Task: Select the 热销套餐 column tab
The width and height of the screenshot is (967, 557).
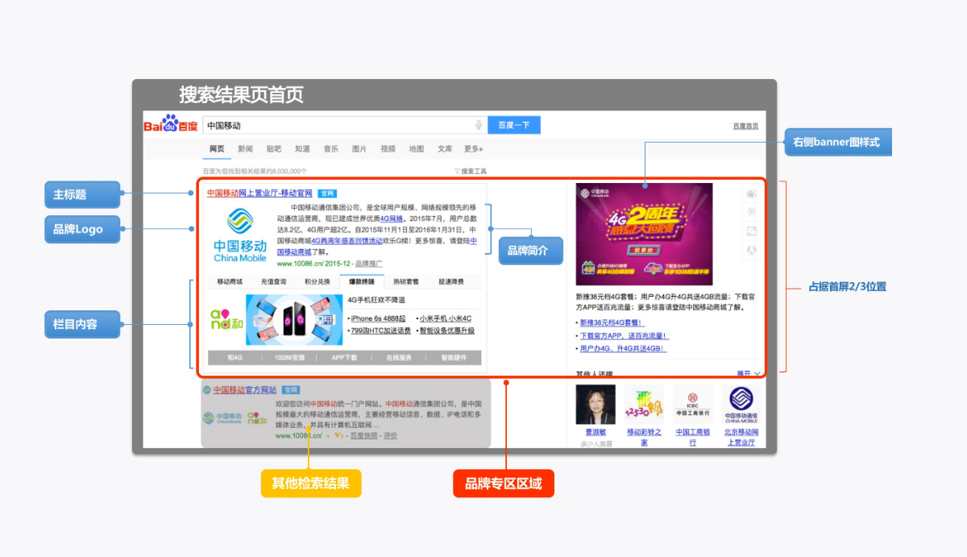Action: point(406,282)
